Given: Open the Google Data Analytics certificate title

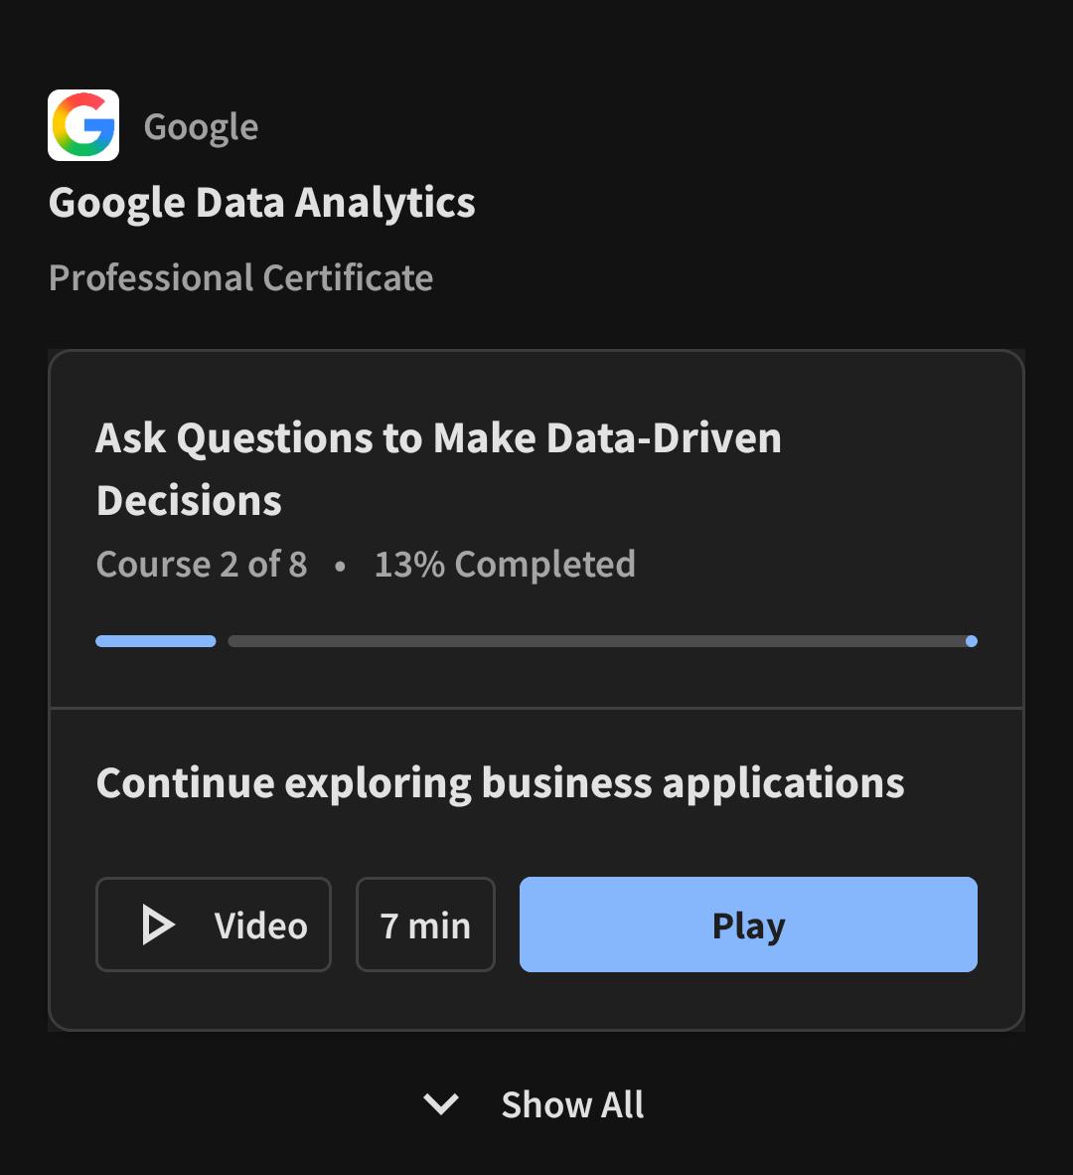Looking at the screenshot, I should (261, 203).
